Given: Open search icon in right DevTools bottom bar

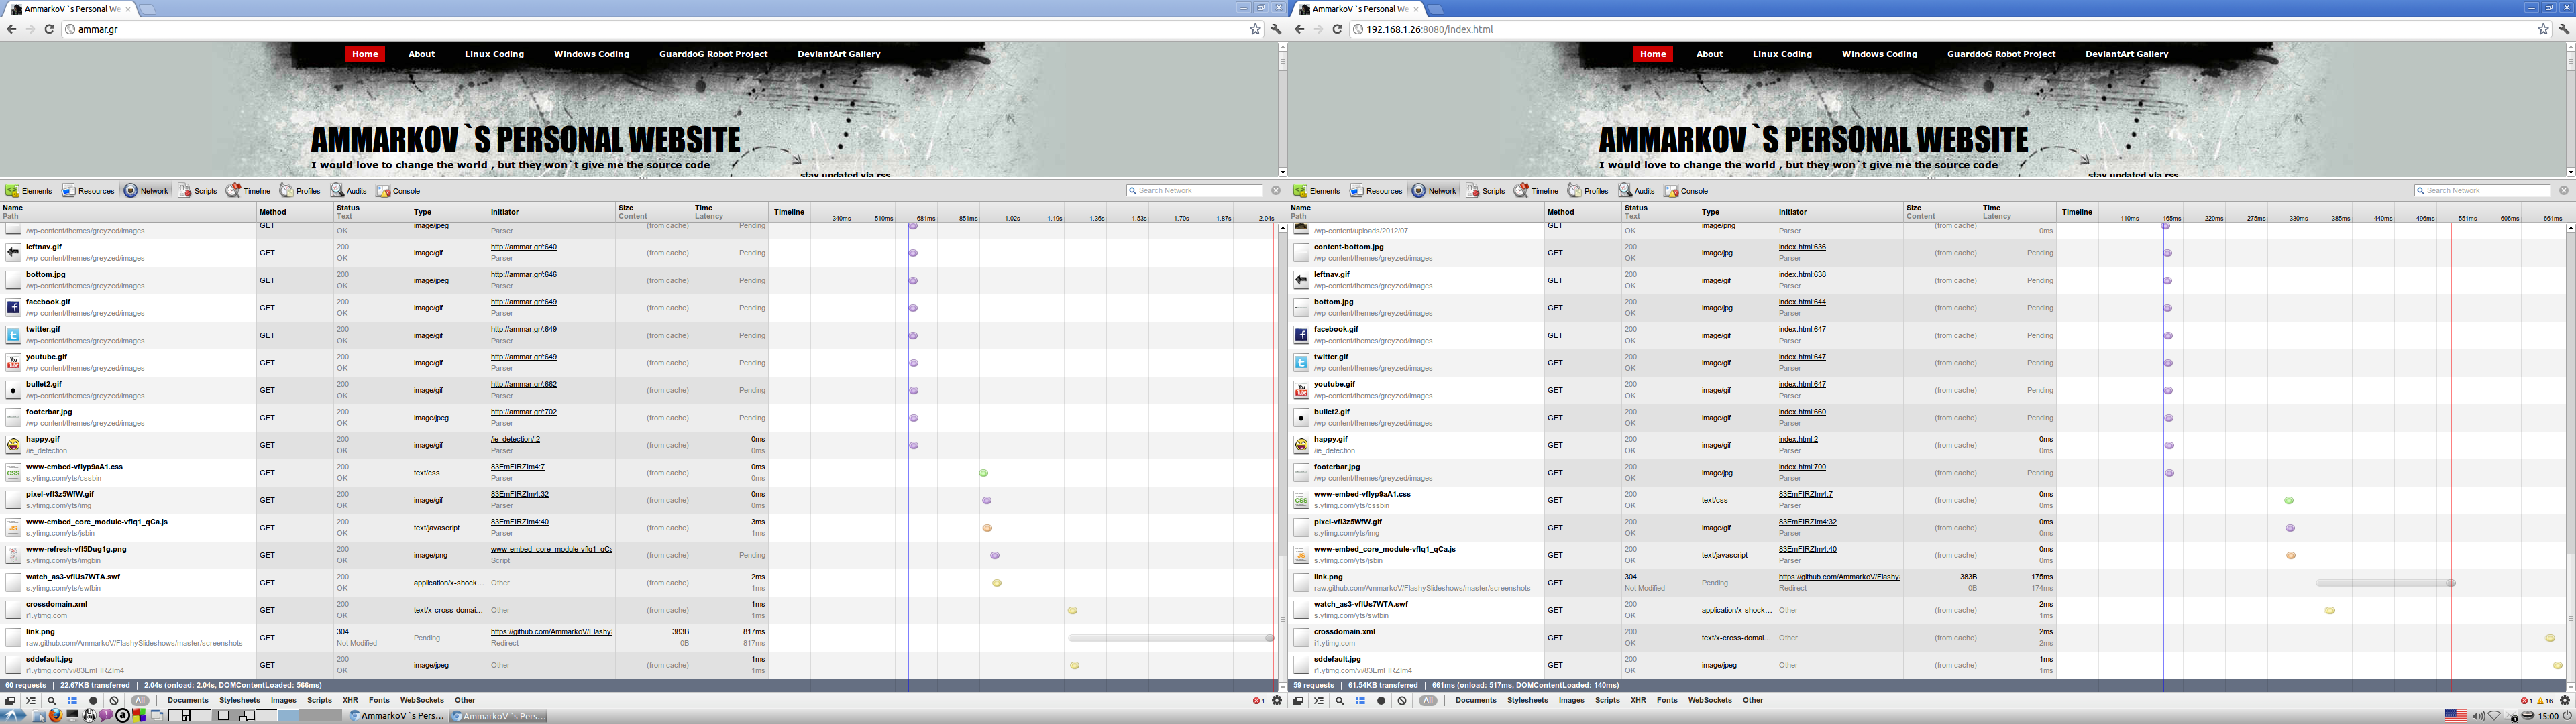Looking at the screenshot, I should tap(1340, 700).
